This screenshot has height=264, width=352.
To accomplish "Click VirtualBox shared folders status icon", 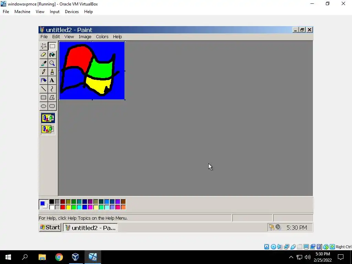I will click(x=299, y=247).
